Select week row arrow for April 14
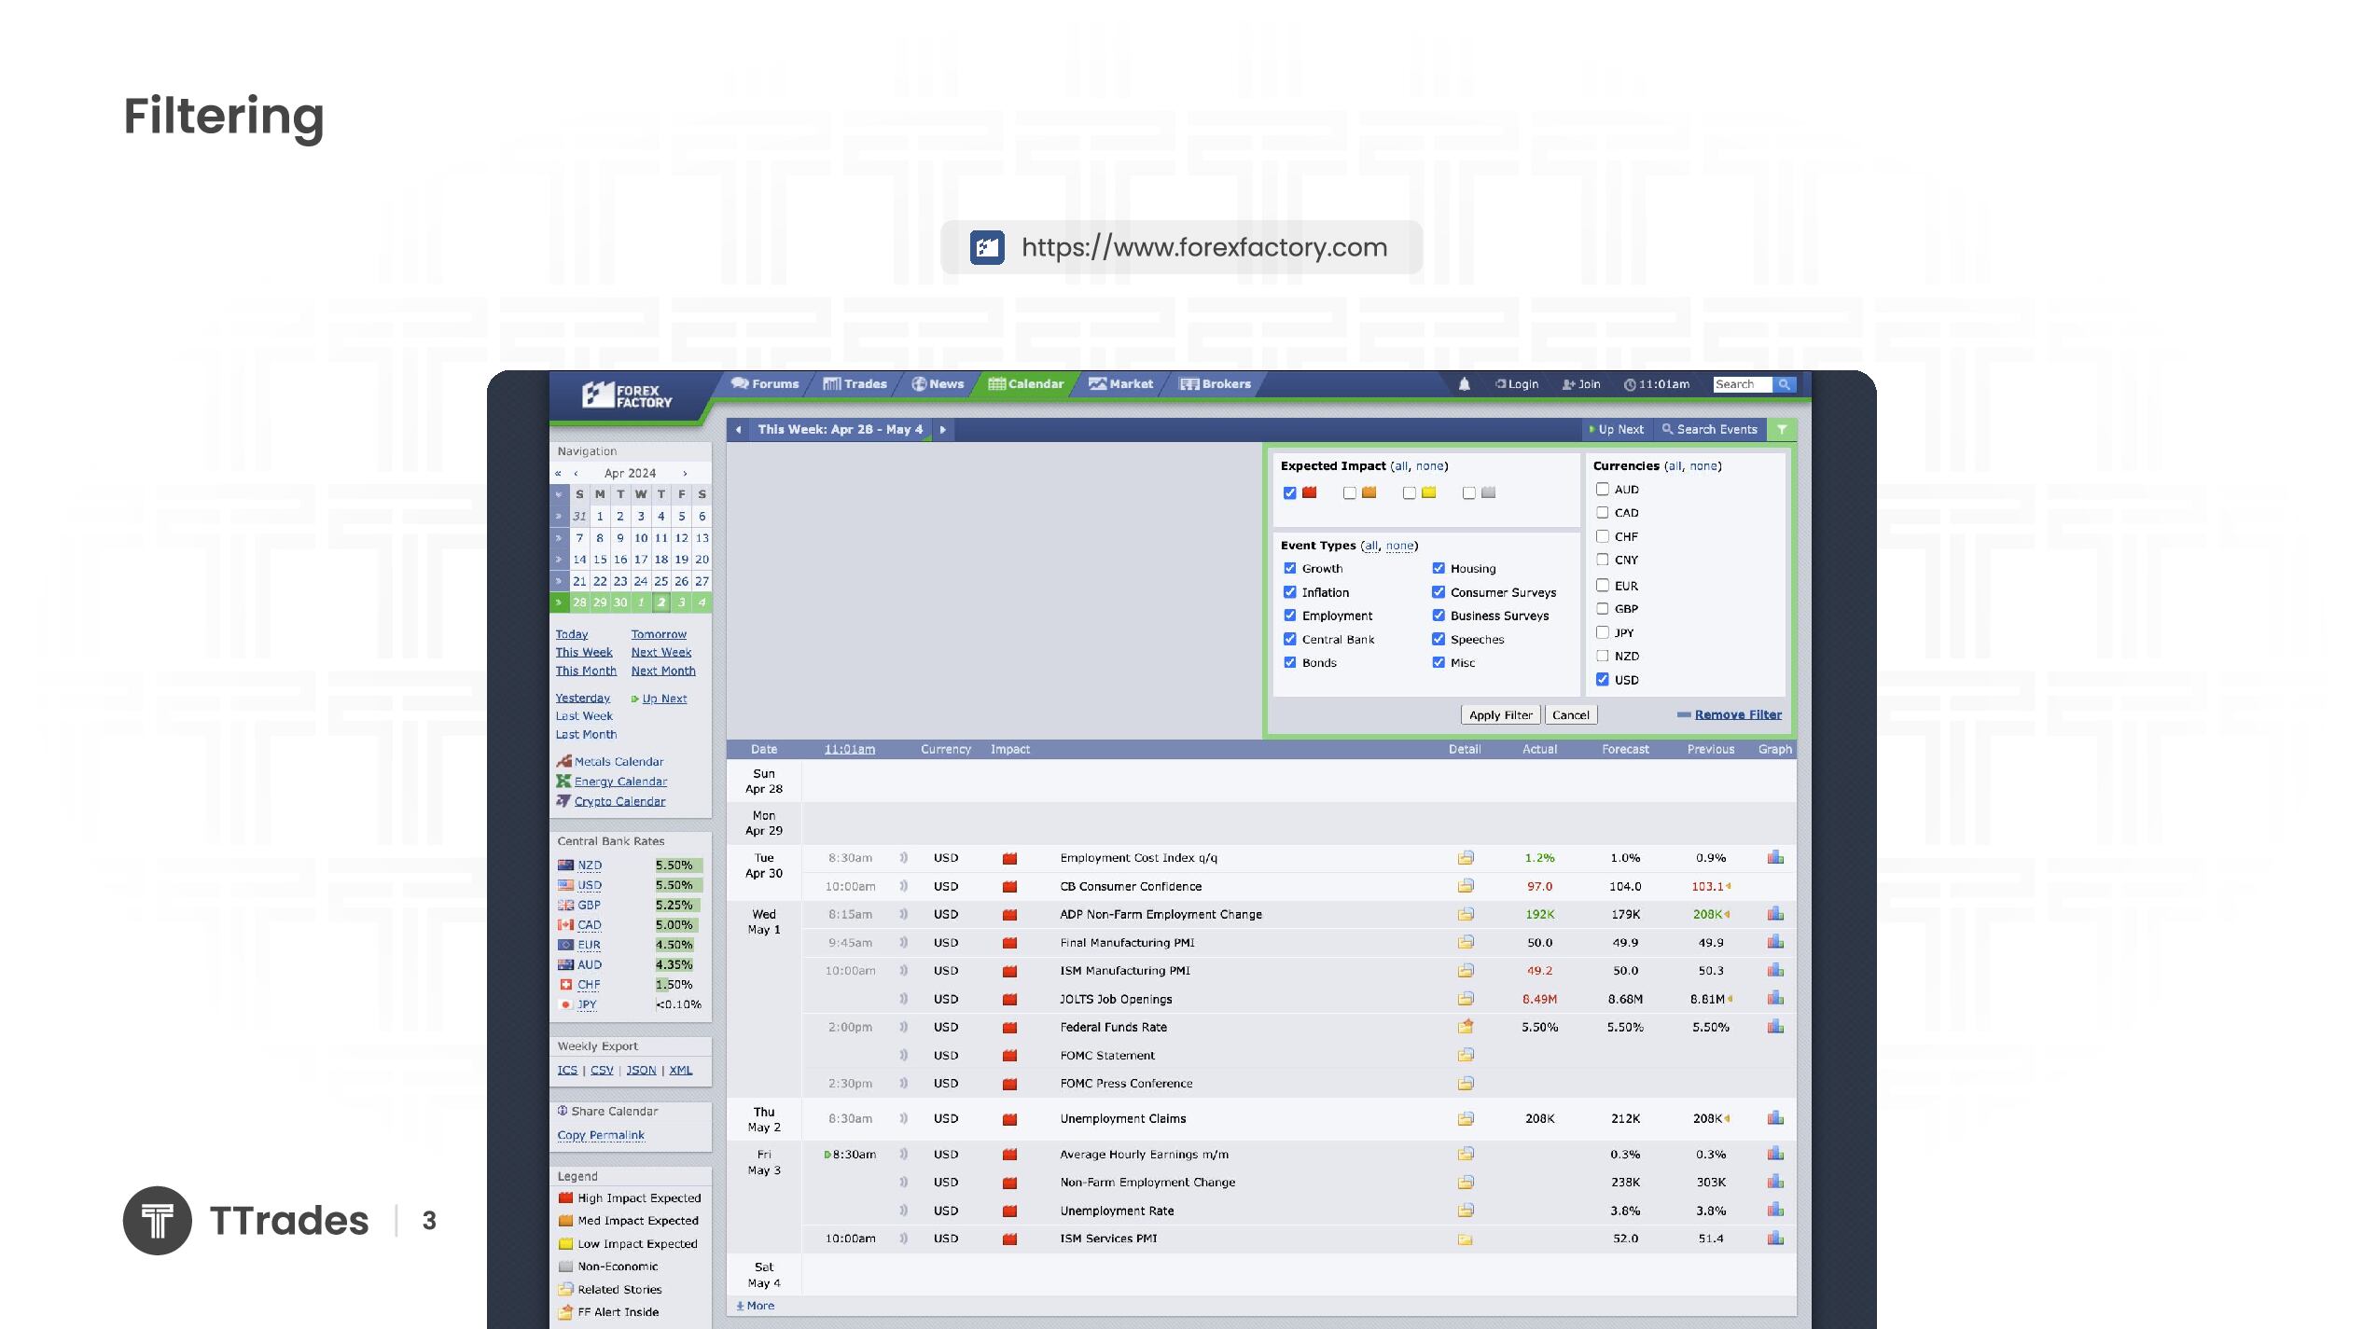The width and height of the screenshot is (2363, 1329). [x=559, y=560]
